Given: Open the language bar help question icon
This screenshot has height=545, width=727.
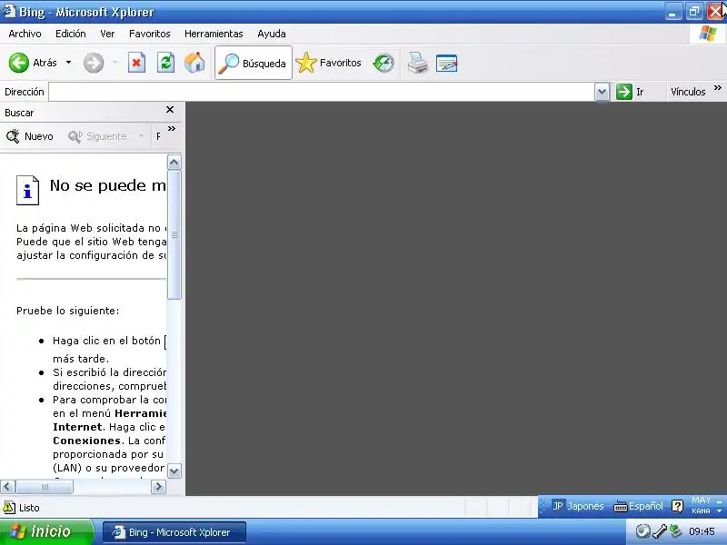Looking at the screenshot, I should [x=677, y=506].
